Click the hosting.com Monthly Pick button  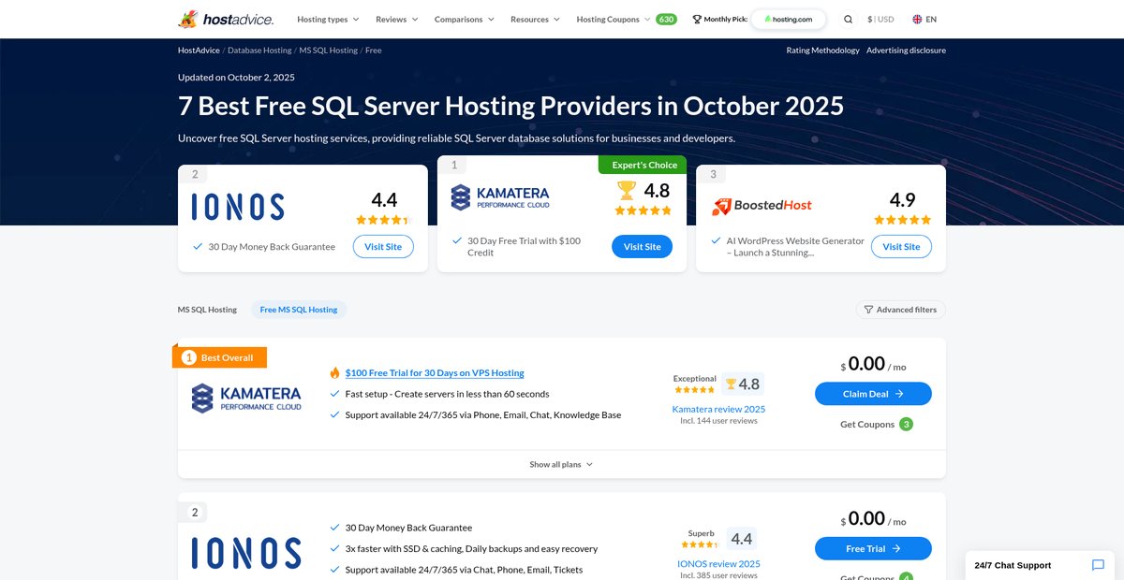pyautogui.click(x=788, y=19)
